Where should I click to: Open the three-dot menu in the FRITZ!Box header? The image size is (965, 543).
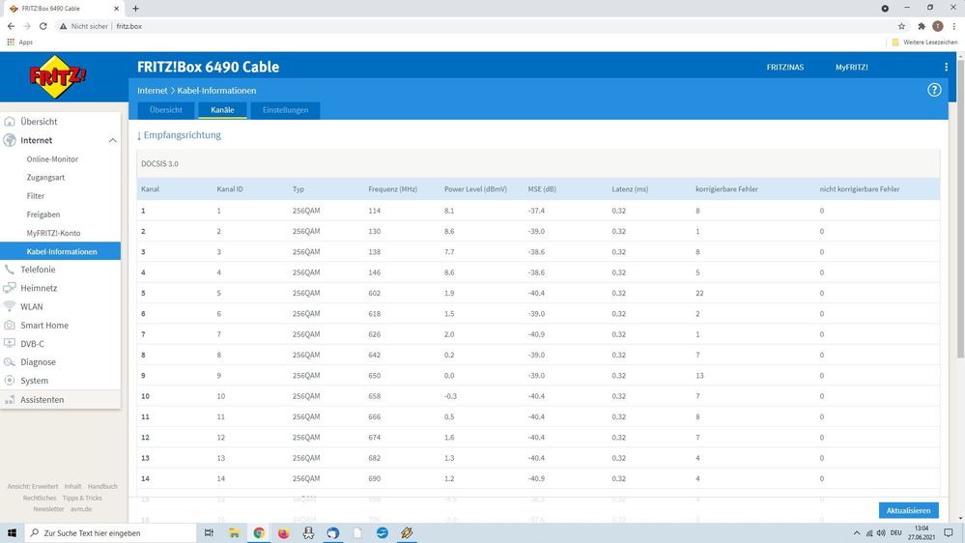[946, 67]
